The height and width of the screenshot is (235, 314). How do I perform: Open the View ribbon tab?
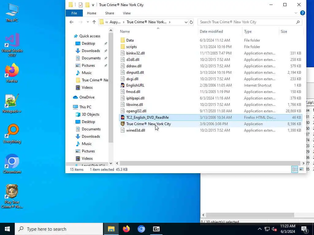(x=127, y=13)
